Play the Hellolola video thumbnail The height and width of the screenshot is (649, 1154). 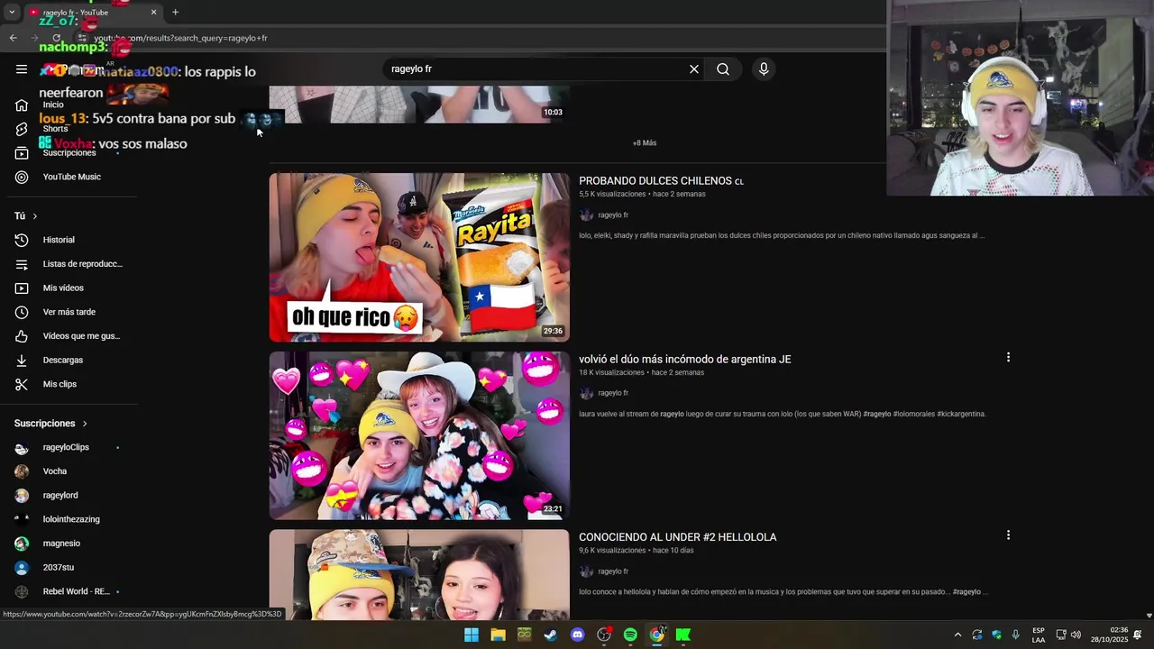tap(419, 574)
